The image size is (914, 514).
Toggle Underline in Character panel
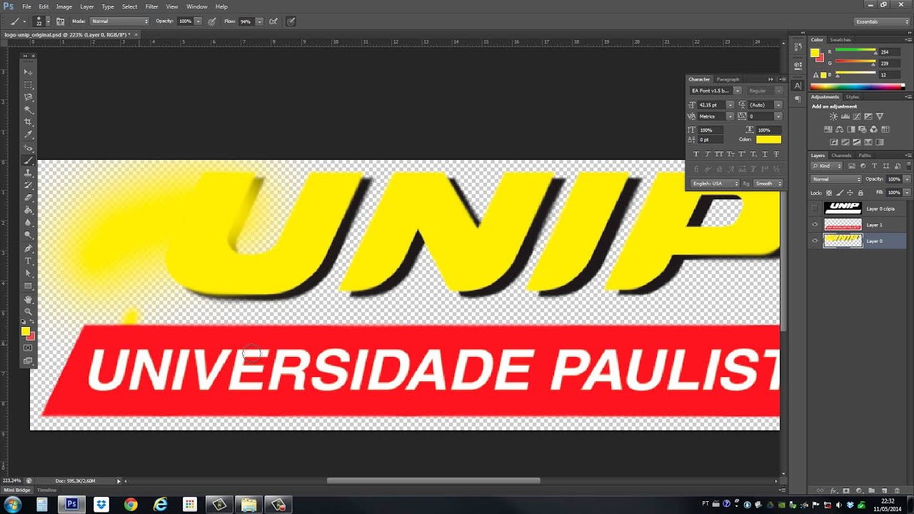tap(765, 154)
